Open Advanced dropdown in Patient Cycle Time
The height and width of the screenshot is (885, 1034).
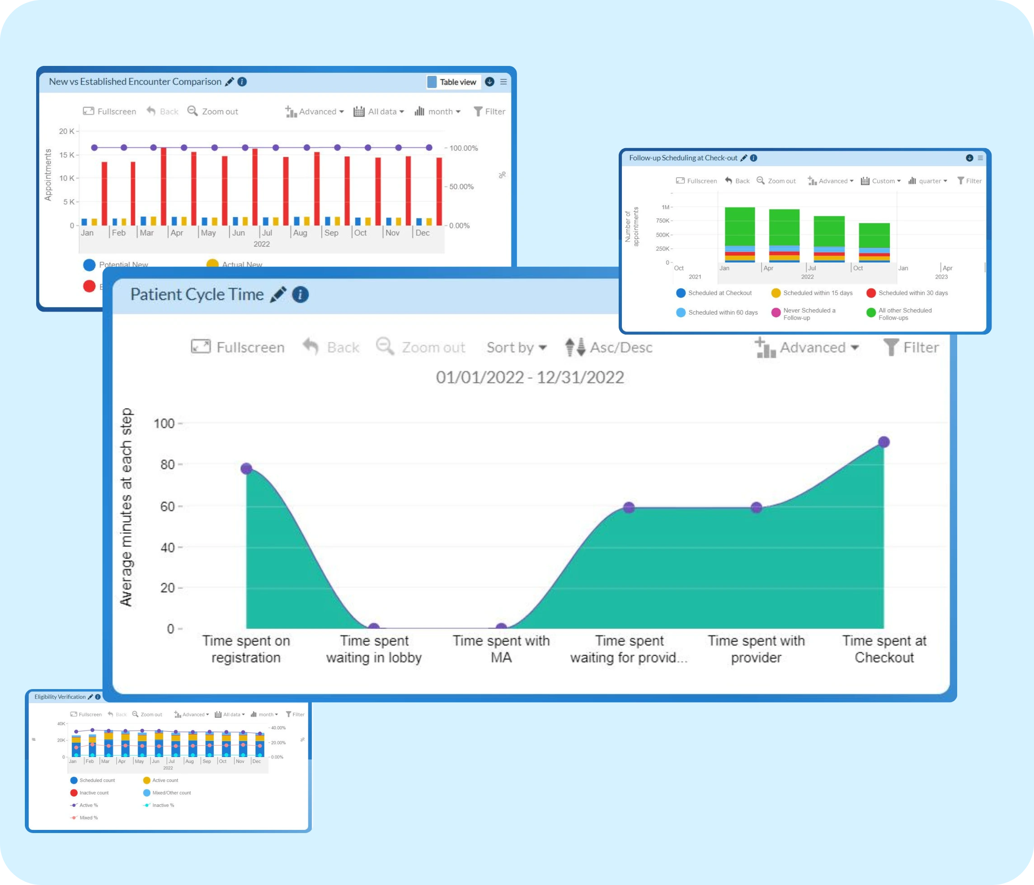click(x=807, y=347)
